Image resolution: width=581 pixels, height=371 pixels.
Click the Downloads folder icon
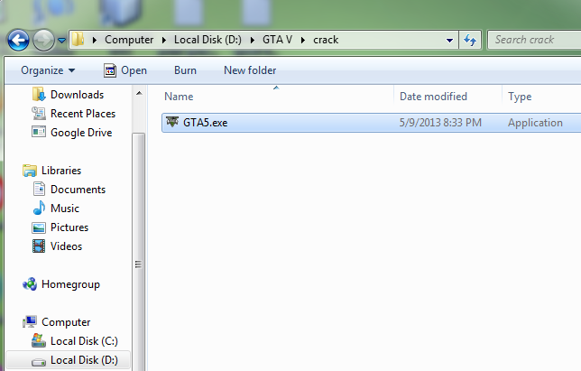point(39,94)
